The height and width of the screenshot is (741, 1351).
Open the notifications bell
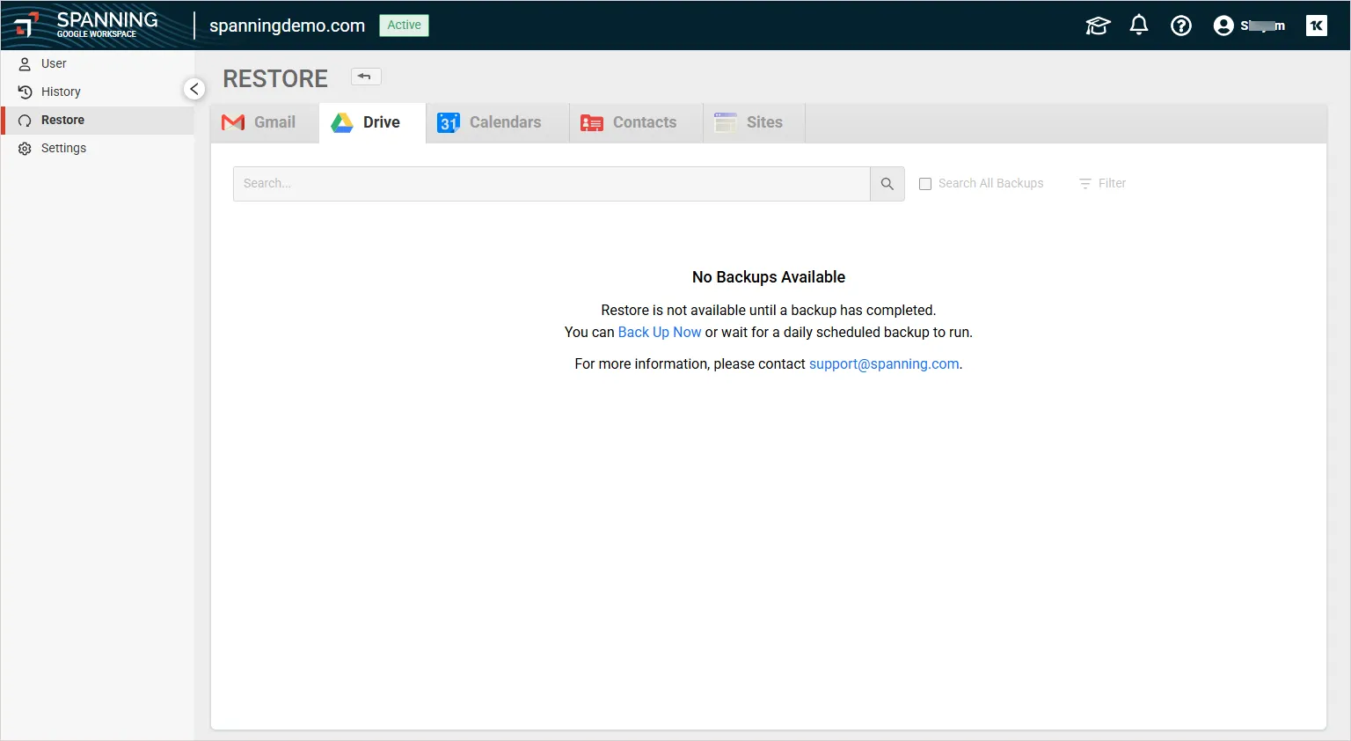[1139, 26]
